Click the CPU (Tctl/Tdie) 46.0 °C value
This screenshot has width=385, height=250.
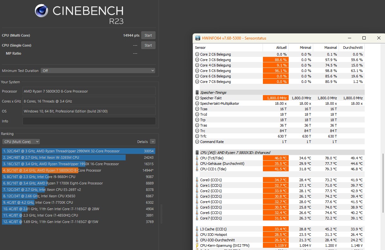pos(276,158)
